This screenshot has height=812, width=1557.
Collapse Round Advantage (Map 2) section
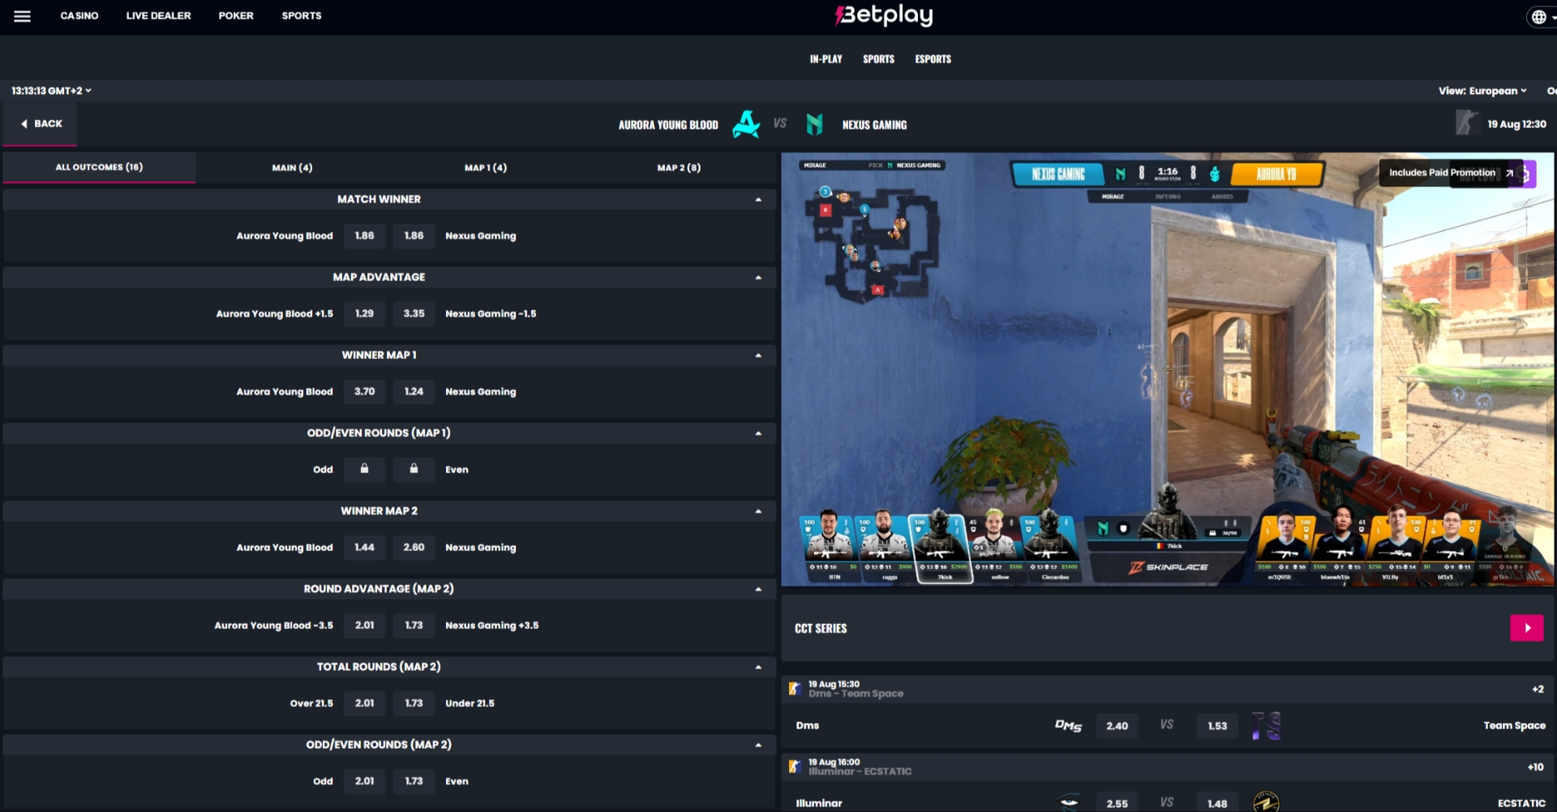[758, 589]
